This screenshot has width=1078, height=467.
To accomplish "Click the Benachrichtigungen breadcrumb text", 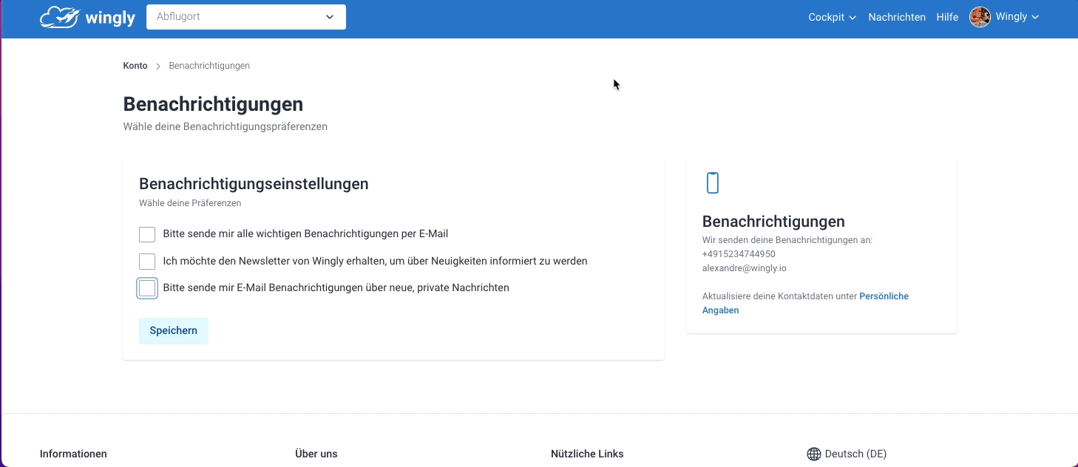I will tap(209, 66).
